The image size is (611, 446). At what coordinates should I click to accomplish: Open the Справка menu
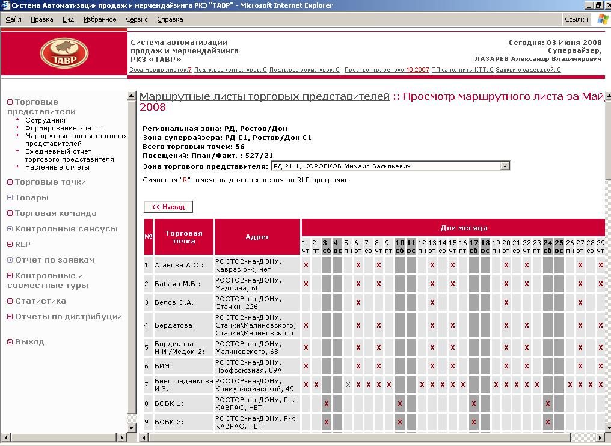point(170,19)
